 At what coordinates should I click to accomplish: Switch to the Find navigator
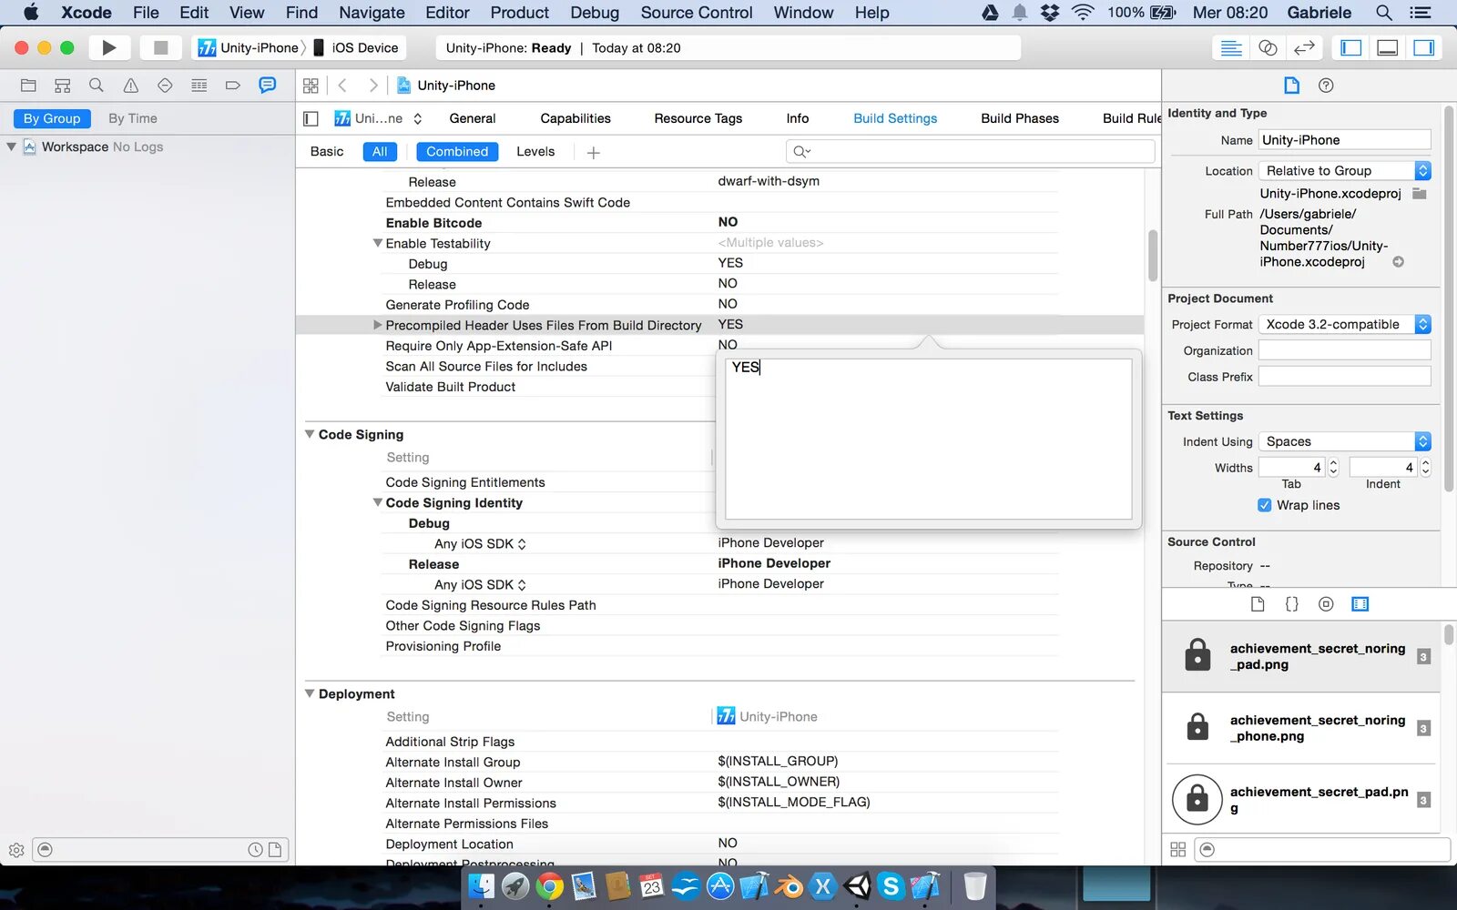[x=96, y=86]
